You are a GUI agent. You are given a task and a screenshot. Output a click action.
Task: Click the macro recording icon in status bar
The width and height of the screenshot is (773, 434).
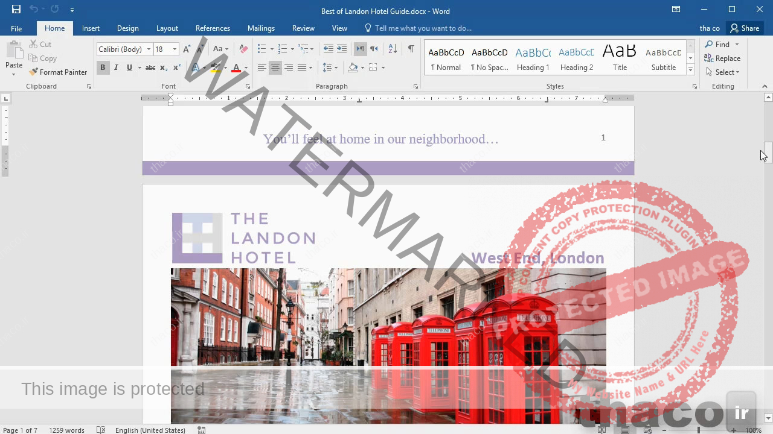[x=202, y=430]
